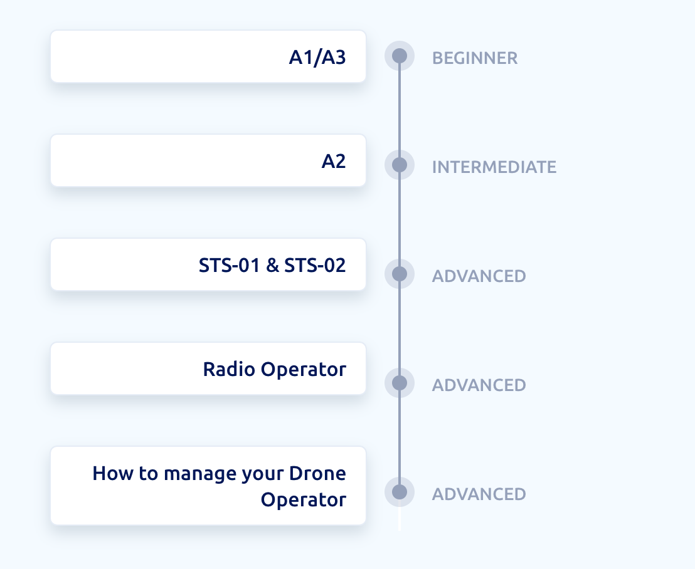Open the A1/A3 course card
695x569 pixels.
pos(208,56)
